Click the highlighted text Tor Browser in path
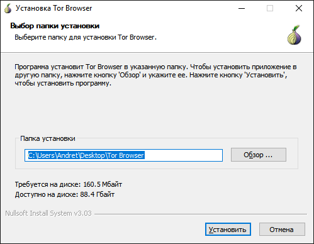 coord(126,155)
